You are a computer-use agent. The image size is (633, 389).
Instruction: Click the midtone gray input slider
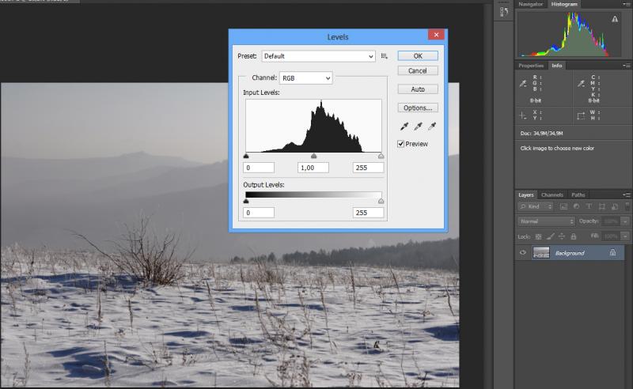[x=313, y=156]
